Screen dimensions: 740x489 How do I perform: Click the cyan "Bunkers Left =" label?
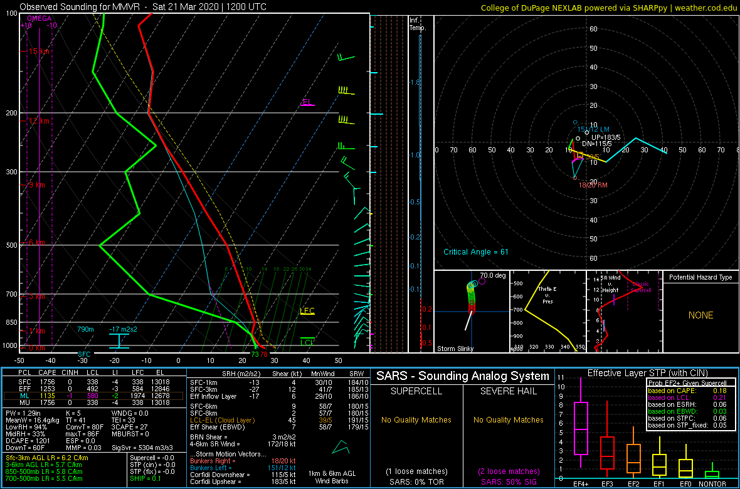(211, 468)
